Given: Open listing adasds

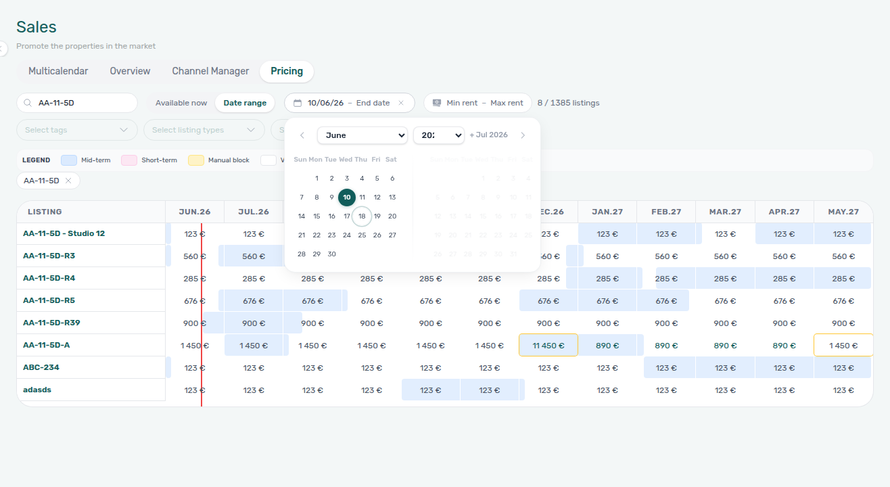Looking at the screenshot, I should click(37, 390).
